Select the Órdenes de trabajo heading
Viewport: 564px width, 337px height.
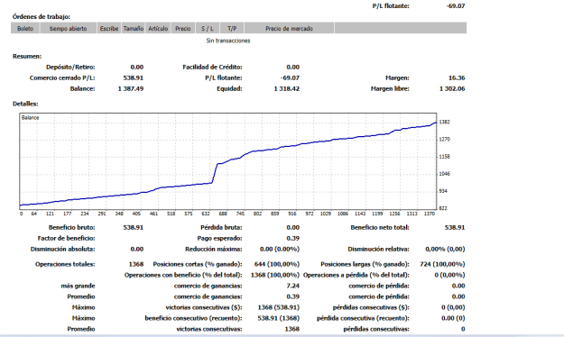pos(41,16)
